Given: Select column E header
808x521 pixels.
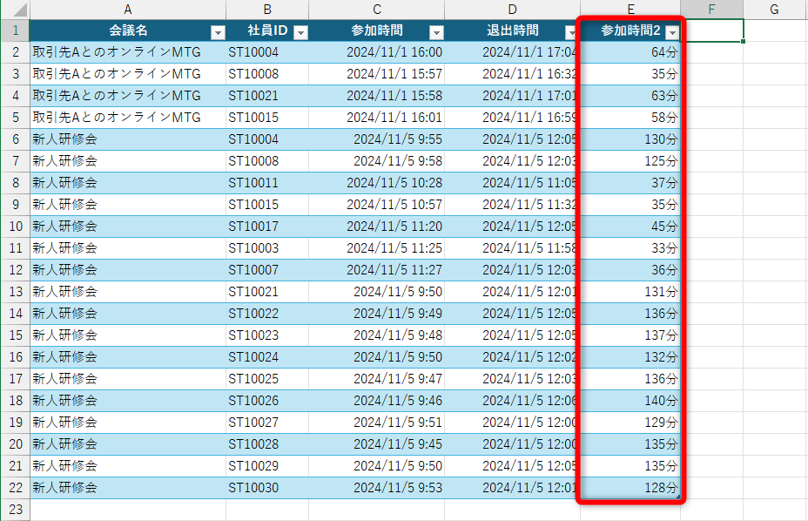Looking at the screenshot, I should (x=630, y=10).
